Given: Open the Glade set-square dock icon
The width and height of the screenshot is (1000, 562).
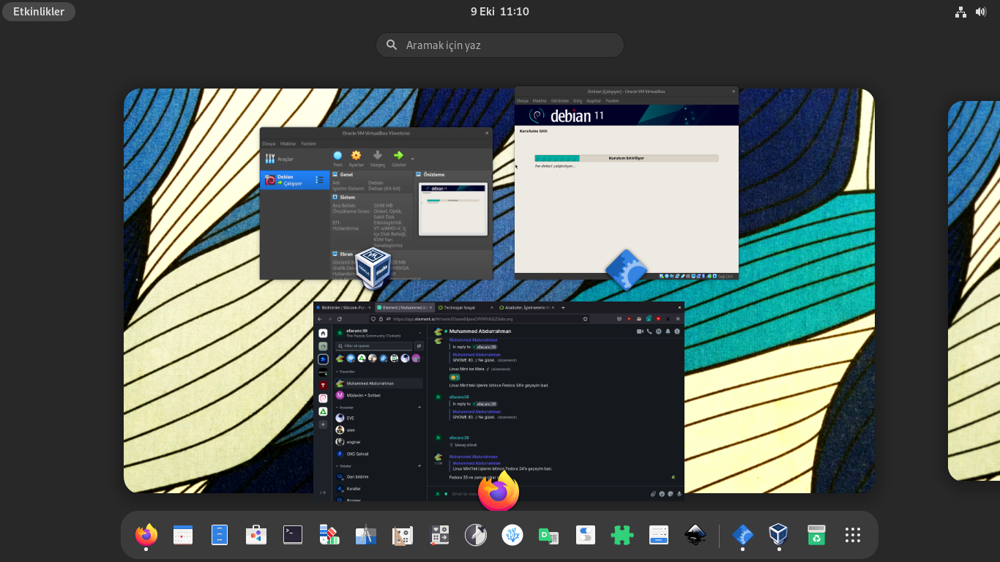Looking at the screenshot, I should (x=403, y=535).
